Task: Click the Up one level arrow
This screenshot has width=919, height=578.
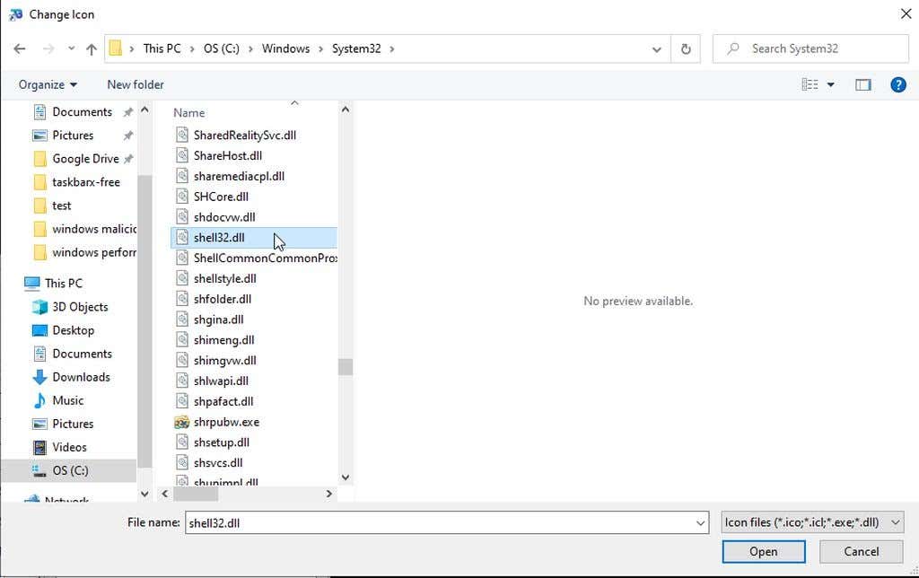Action: pos(92,49)
